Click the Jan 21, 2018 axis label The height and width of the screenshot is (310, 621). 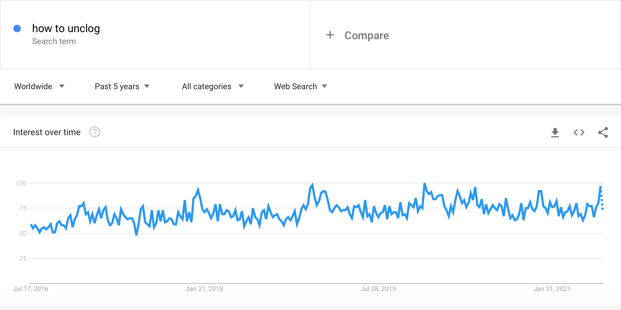point(204,289)
